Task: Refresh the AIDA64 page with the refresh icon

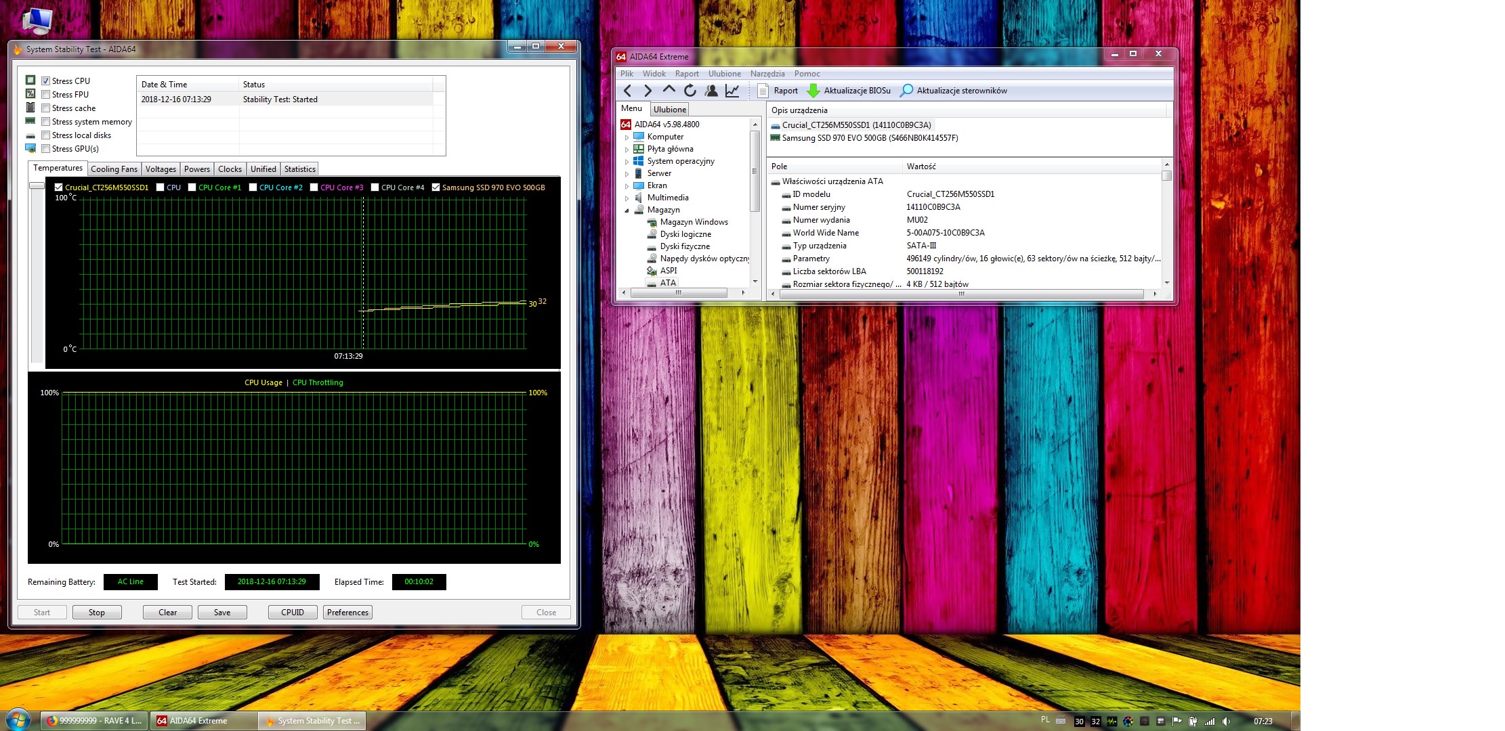Action: click(690, 91)
